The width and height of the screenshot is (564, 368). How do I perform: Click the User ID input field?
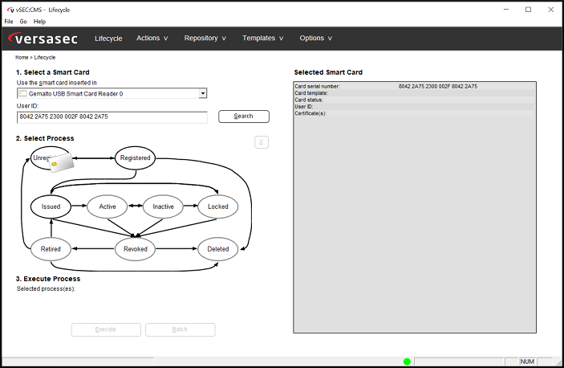[112, 117]
